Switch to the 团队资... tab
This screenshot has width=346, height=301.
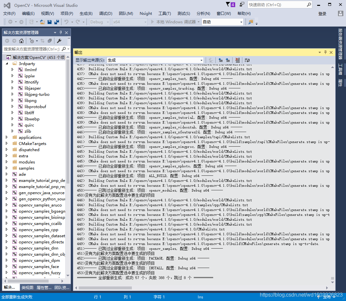tap(62, 287)
